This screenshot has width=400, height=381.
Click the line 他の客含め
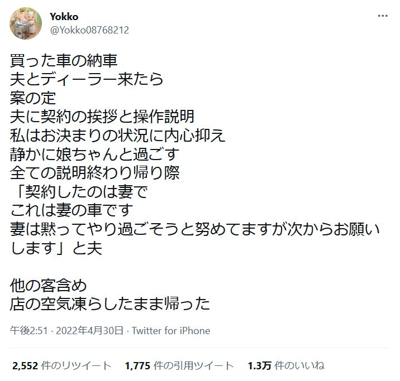[49, 286]
